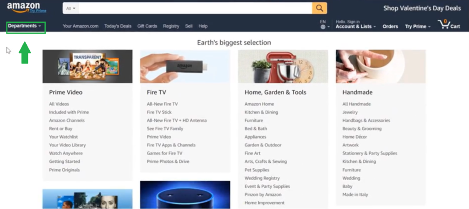Open the Echo device image
The image size is (469, 209).
pos(185,195)
